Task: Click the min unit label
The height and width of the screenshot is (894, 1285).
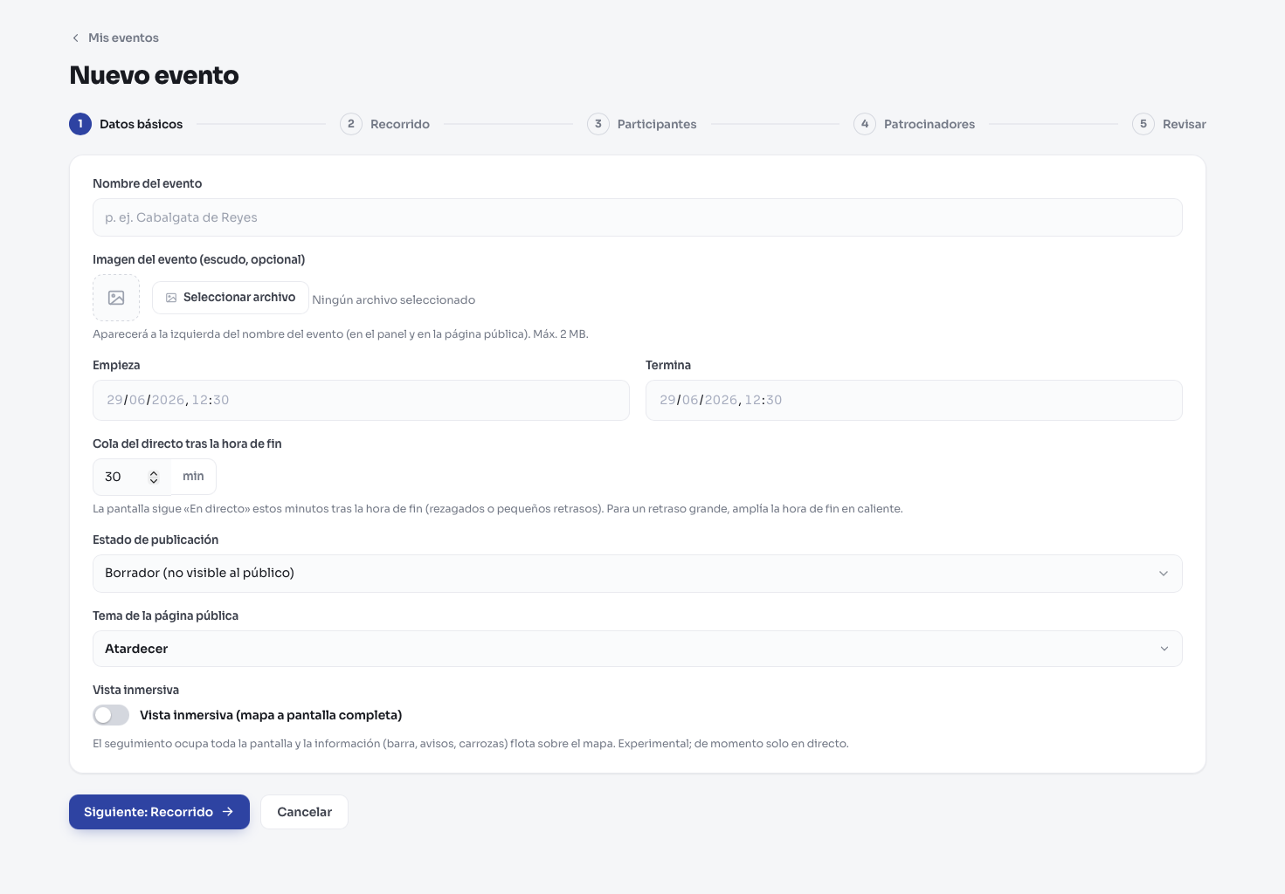Action: click(x=193, y=477)
